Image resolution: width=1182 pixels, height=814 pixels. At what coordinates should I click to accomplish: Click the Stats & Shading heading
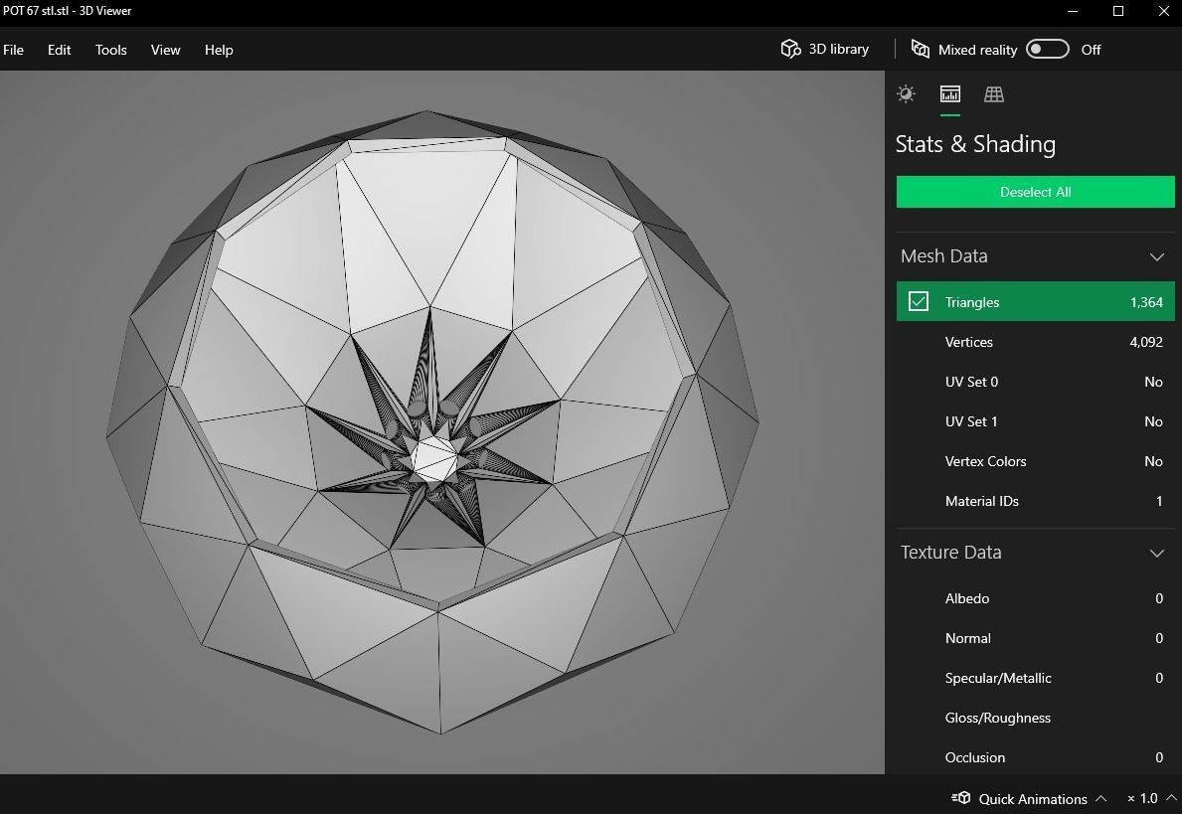click(975, 144)
